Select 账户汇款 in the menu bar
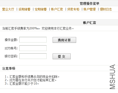Image resolution: width=118 pixels, height=93 pixels. click(57, 9)
